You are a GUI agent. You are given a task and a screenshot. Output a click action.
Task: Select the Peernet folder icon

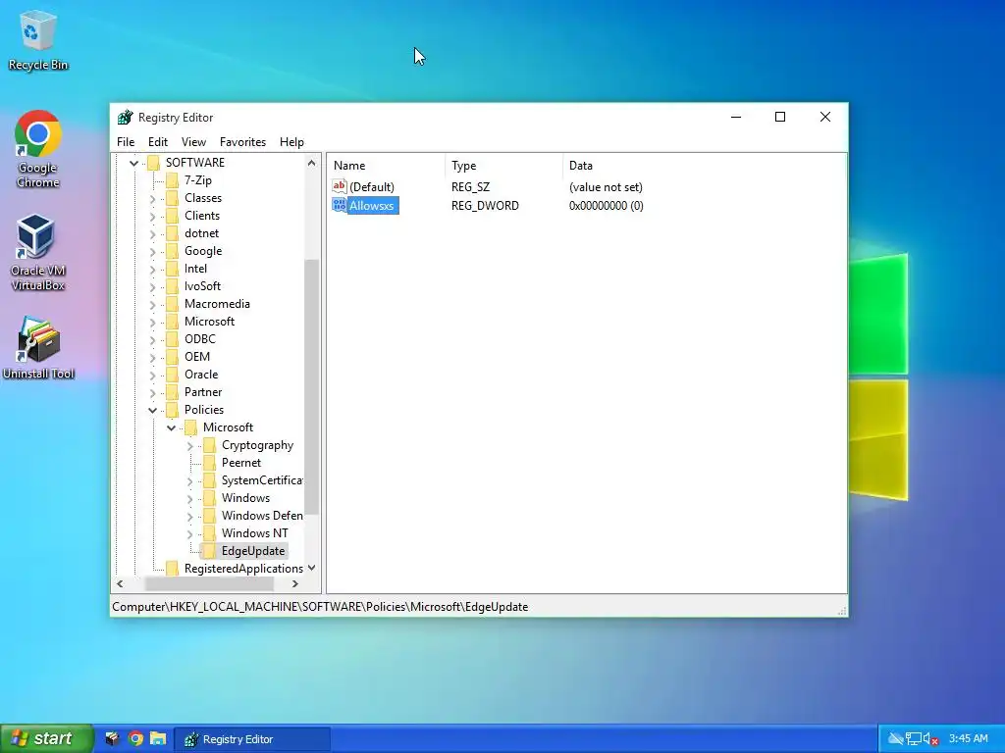[209, 463]
